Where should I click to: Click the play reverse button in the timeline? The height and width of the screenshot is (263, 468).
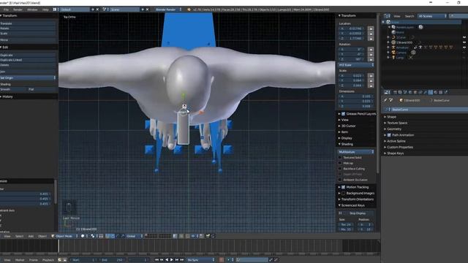click(167, 260)
